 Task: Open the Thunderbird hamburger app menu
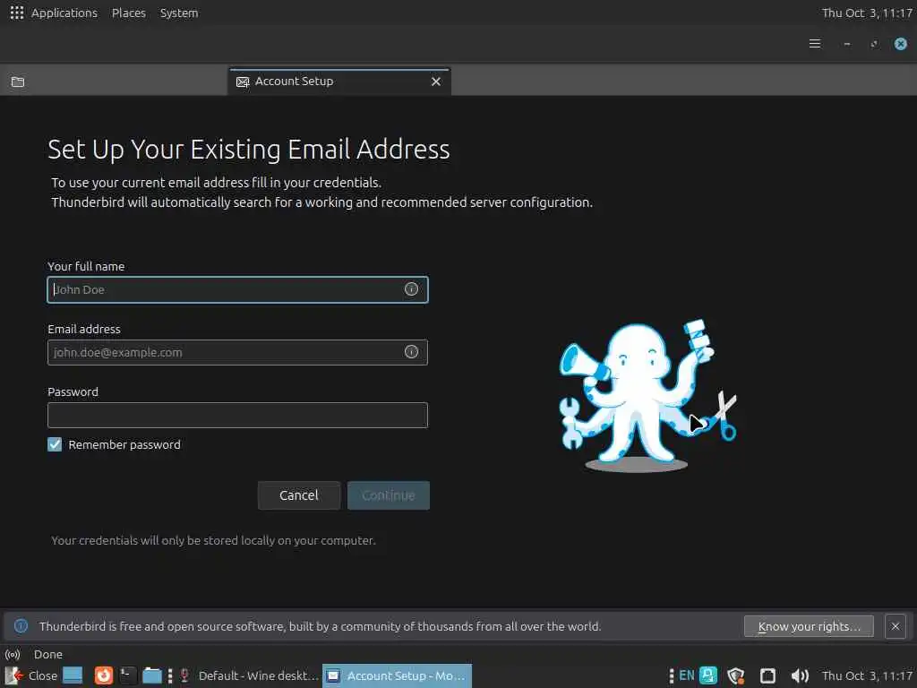coord(815,44)
